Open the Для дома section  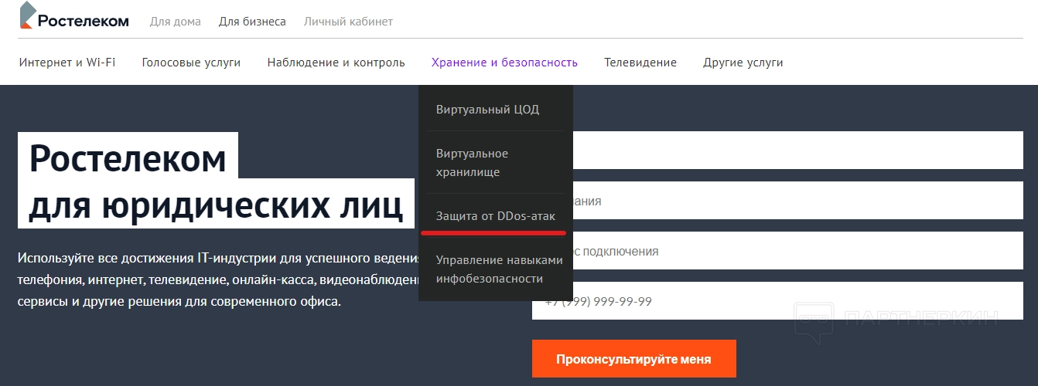[175, 22]
